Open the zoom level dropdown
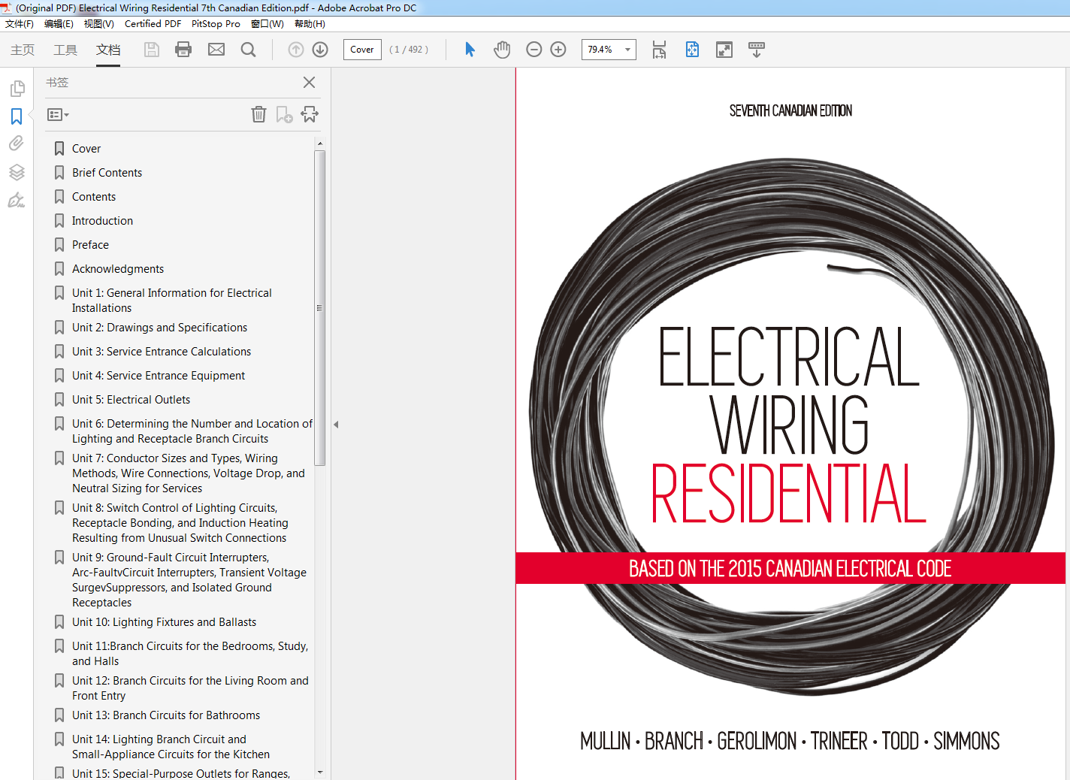 click(627, 50)
